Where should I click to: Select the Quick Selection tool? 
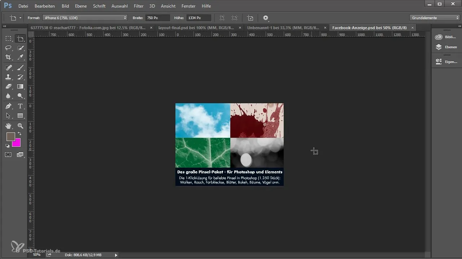click(x=21, y=48)
